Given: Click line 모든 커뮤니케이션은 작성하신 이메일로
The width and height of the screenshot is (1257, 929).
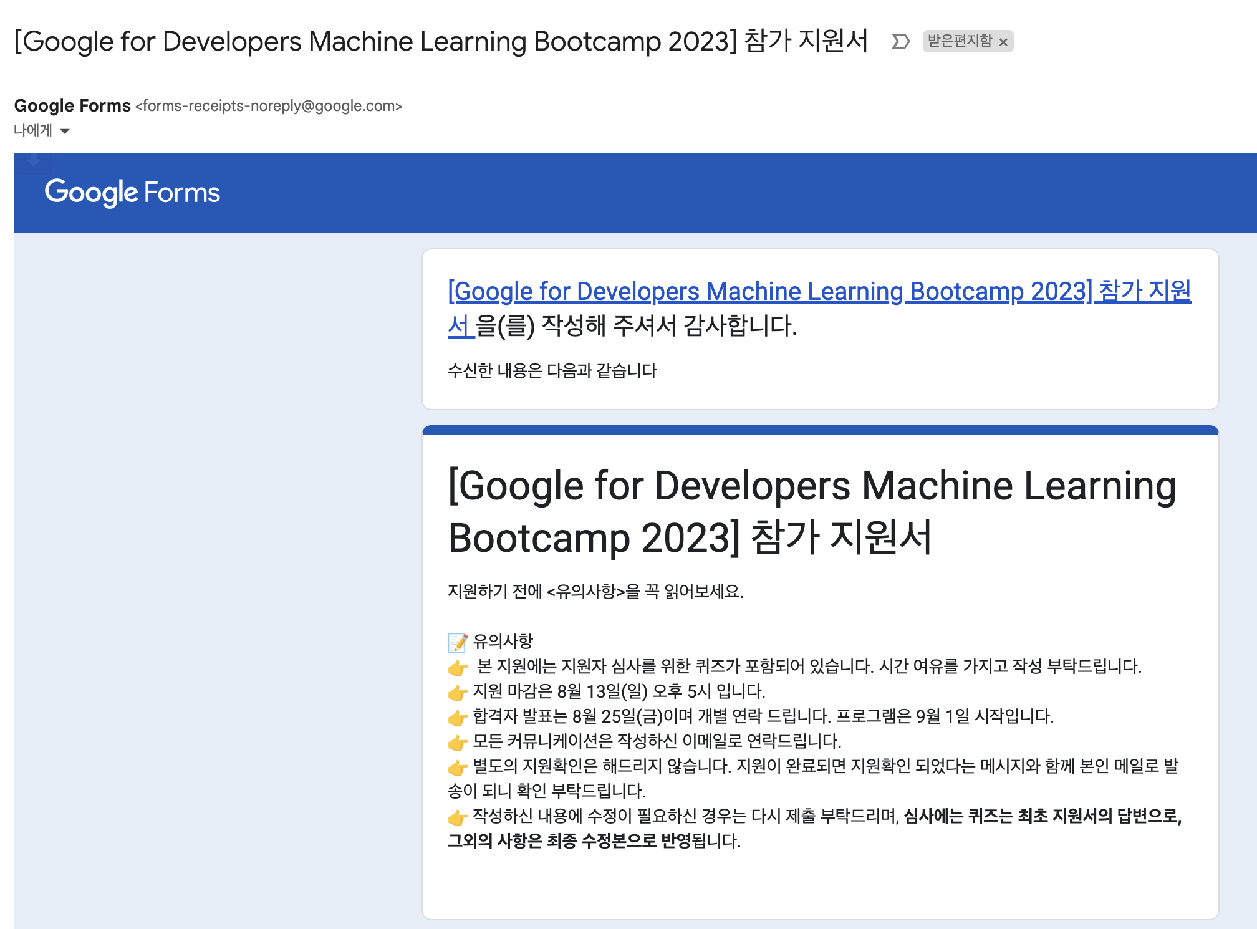Looking at the screenshot, I should pyautogui.click(x=657, y=741).
